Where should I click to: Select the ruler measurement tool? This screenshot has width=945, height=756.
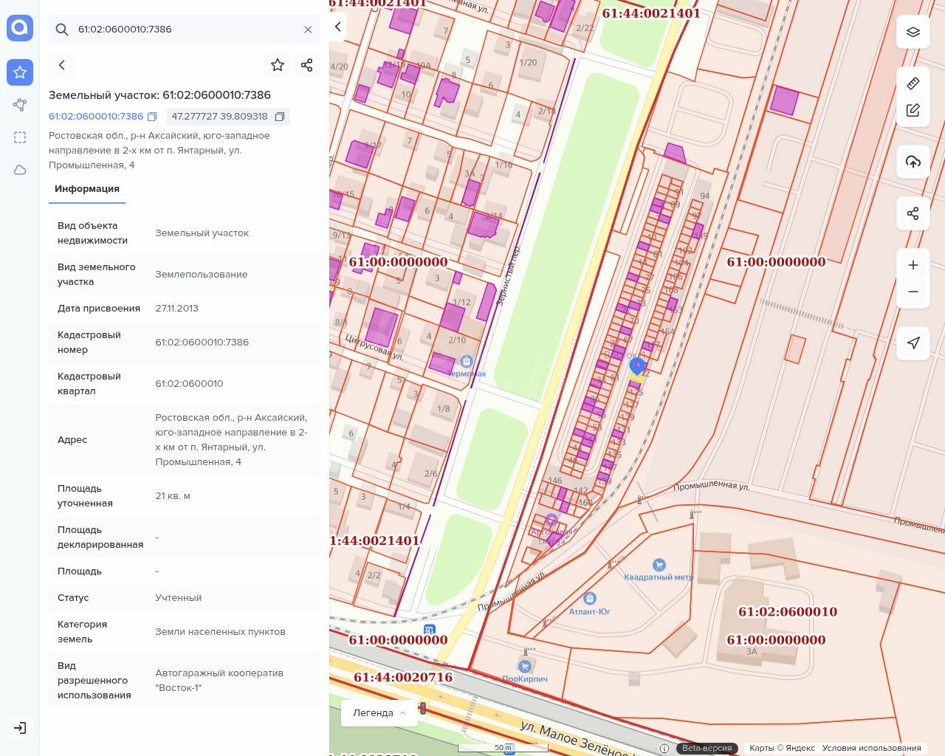tap(913, 83)
